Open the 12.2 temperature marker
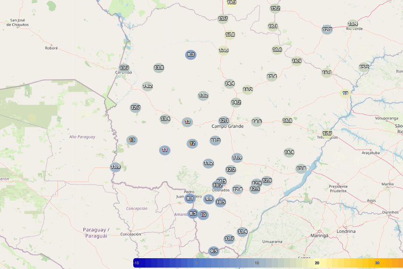Screen dimensions: 403x269 pyautogui.click(x=231, y=170)
